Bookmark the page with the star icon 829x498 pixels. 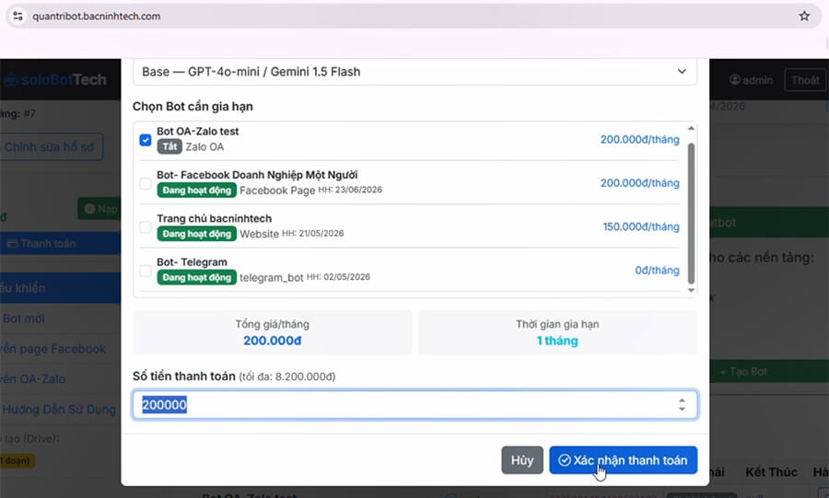(803, 16)
